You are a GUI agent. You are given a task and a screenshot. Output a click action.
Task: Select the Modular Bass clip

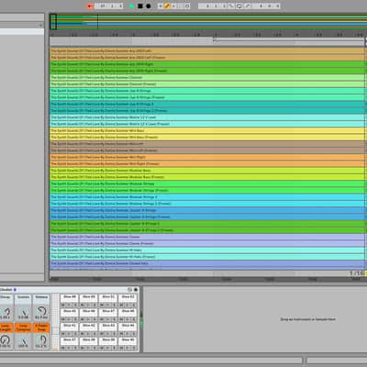pos(207,171)
